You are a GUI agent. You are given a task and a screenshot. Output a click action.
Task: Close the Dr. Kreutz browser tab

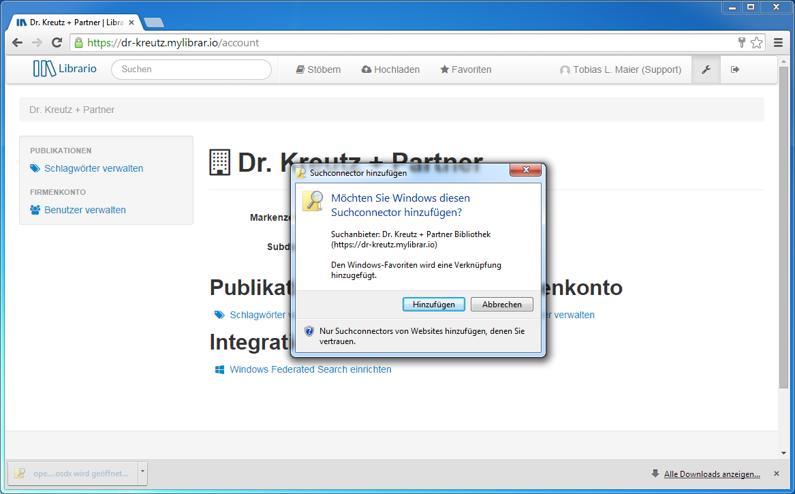point(131,22)
